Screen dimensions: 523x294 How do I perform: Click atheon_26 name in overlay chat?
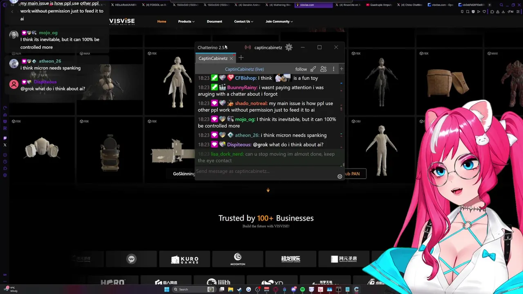click(x=50, y=61)
